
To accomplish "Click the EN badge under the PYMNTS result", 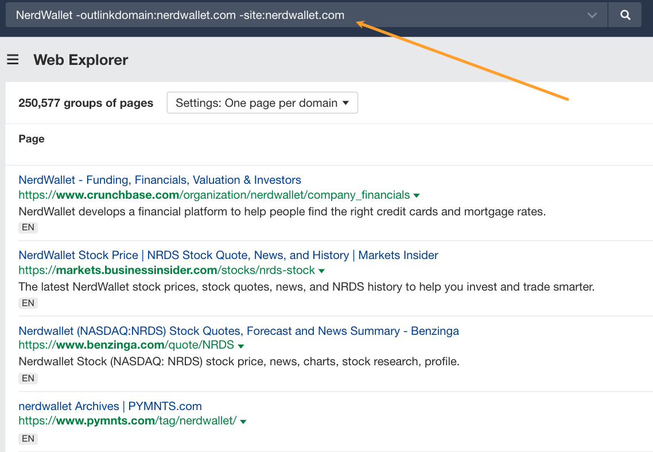I will (28, 438).
